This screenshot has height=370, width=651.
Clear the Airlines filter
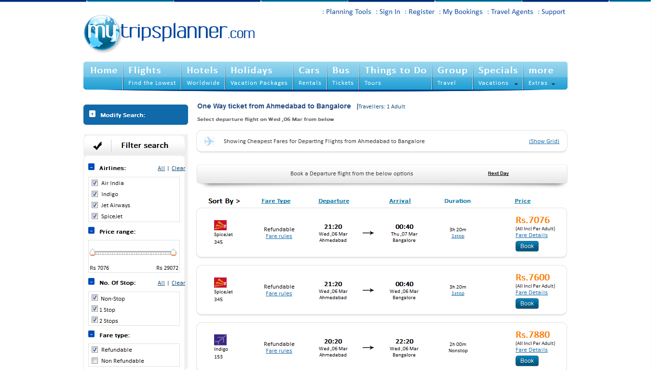(x=178, y=168)
